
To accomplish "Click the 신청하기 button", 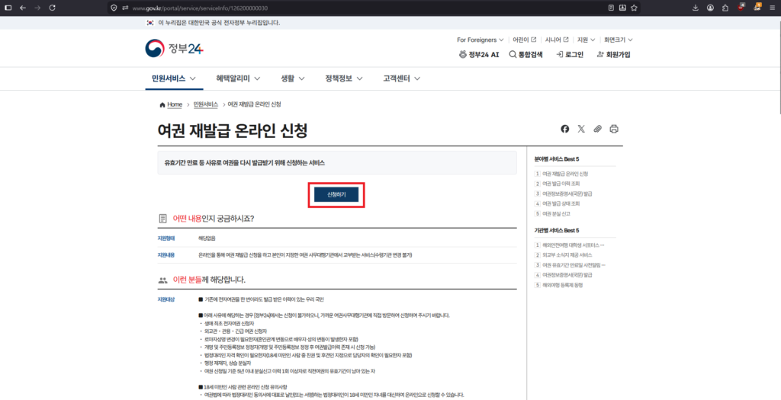I will pyautogui.click(x=336, y=194).
